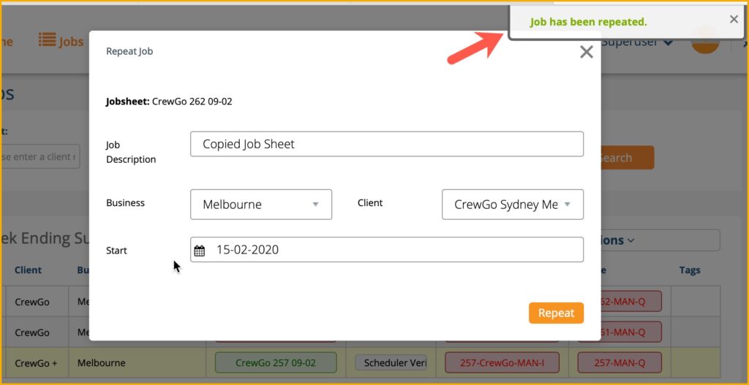The height and width of the screenshot is (385, 749).
Task: Close the Repeat Job dialog
Action: click(586, 52)
